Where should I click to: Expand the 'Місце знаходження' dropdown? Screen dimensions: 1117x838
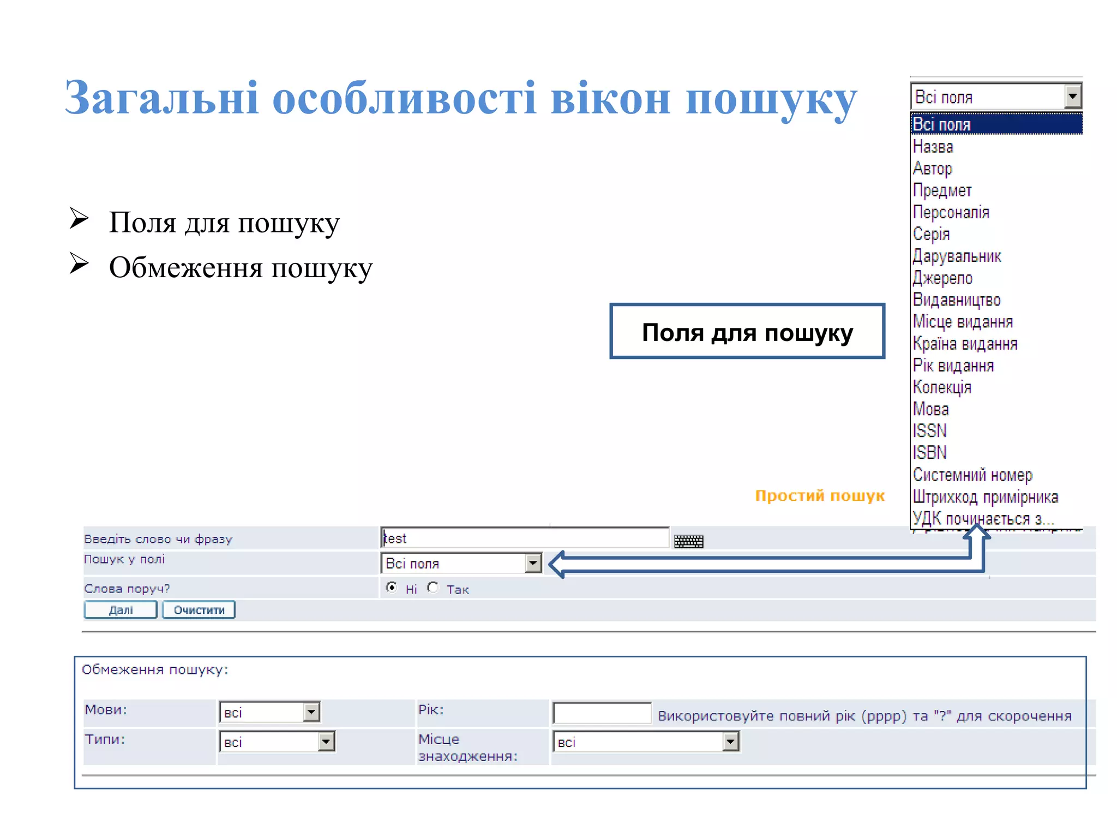(646, 741)
